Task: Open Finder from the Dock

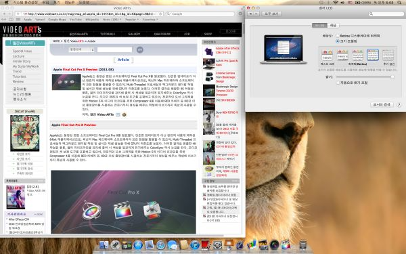Action: click(104, 245)
